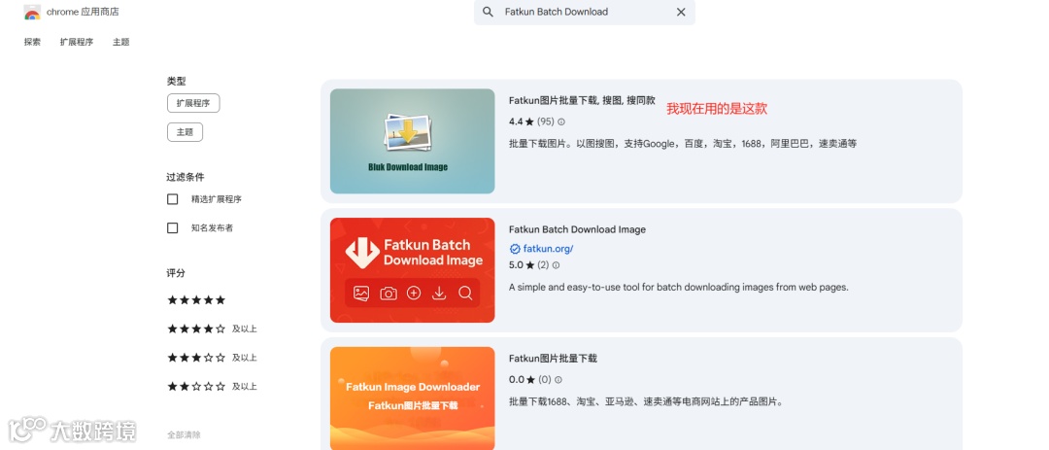The width and height of the screenshot is (1049, 450).
Task: Open the Bluk Download Image thumbnail
Action: click(412, 141)
